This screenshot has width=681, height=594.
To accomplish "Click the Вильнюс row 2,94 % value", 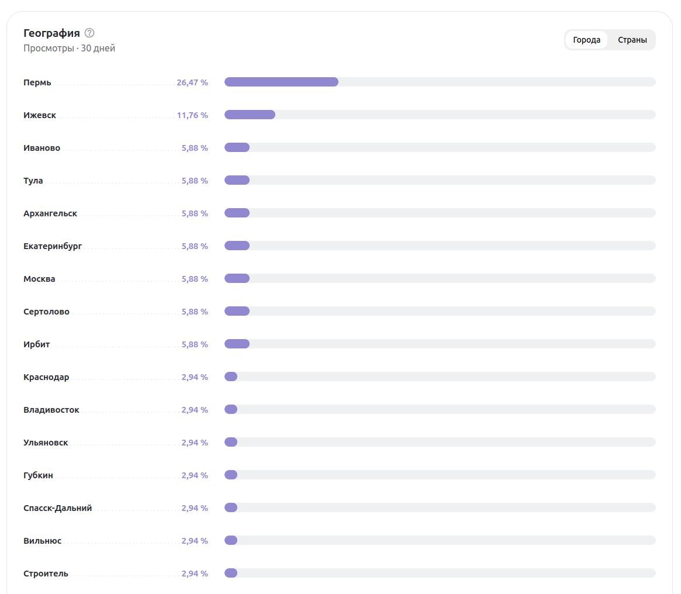I will pyautogui.click(x=195, y=541).
